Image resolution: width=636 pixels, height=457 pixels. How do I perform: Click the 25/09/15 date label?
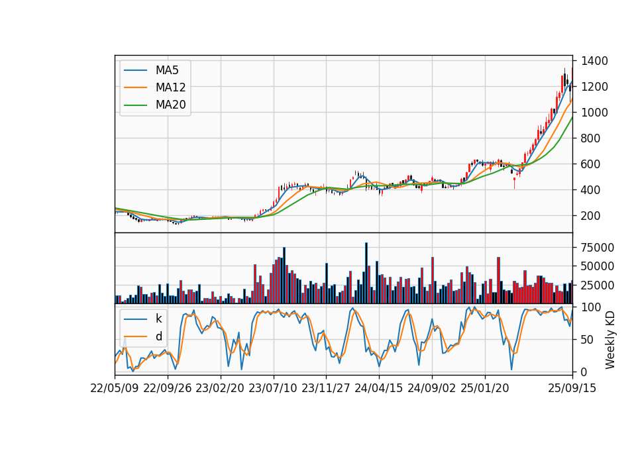tap(572, 388)
